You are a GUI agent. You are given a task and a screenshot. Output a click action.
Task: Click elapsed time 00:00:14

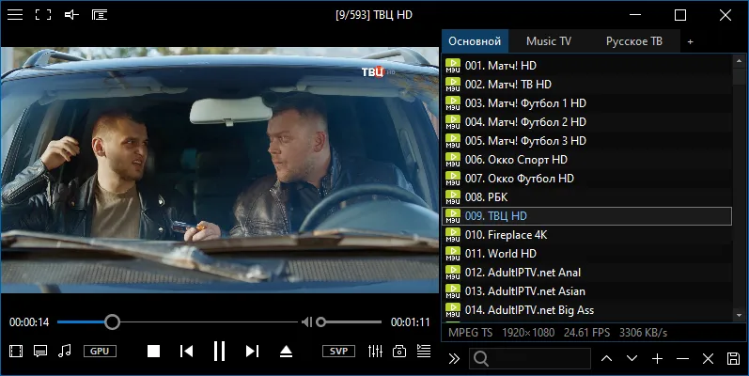pyautogui.click(x=29, y=322)
